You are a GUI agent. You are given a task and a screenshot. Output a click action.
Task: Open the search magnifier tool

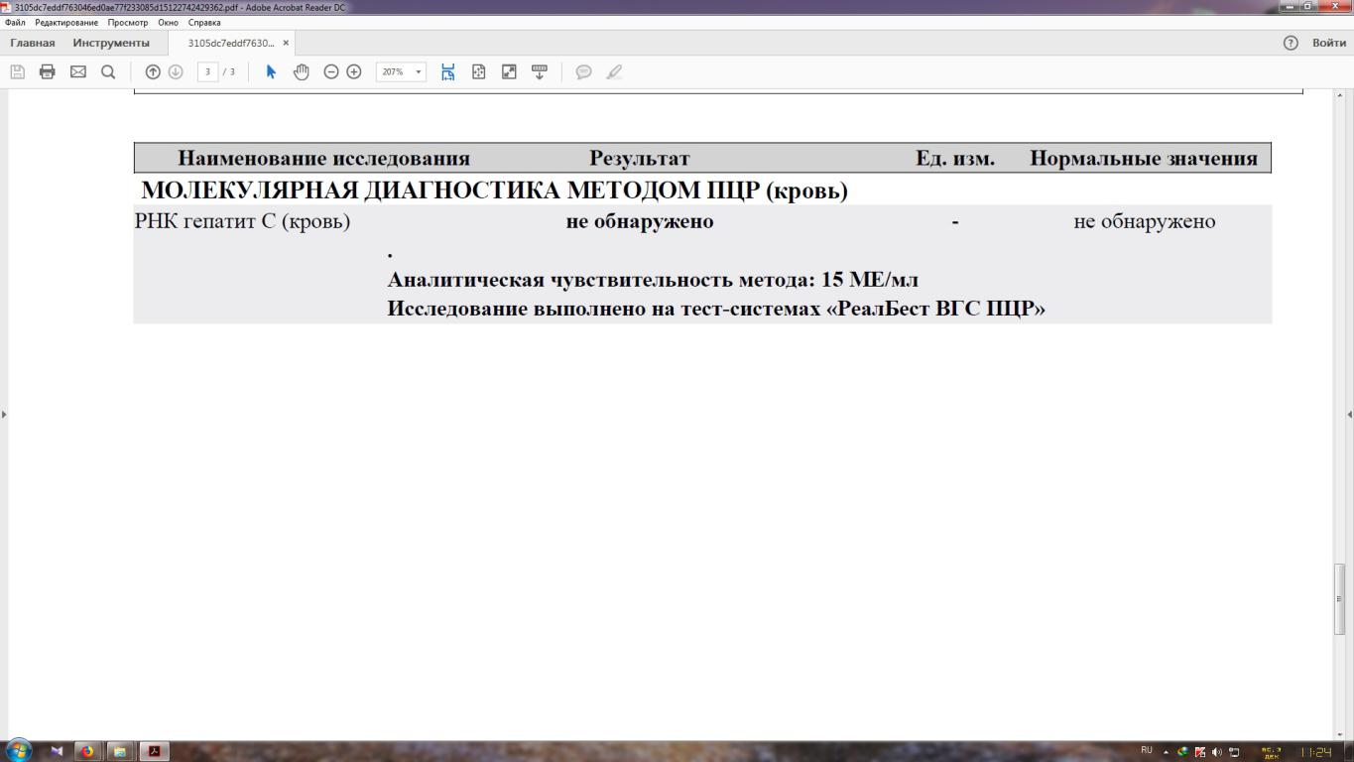(x=108, y=71)
